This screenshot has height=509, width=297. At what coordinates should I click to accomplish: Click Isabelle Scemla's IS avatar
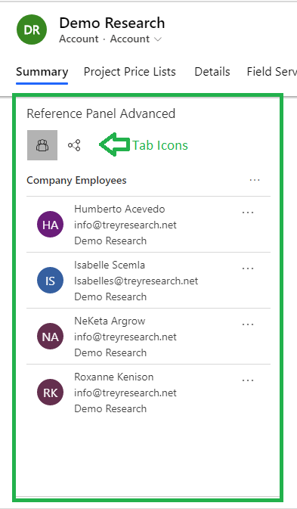[51, 281]
